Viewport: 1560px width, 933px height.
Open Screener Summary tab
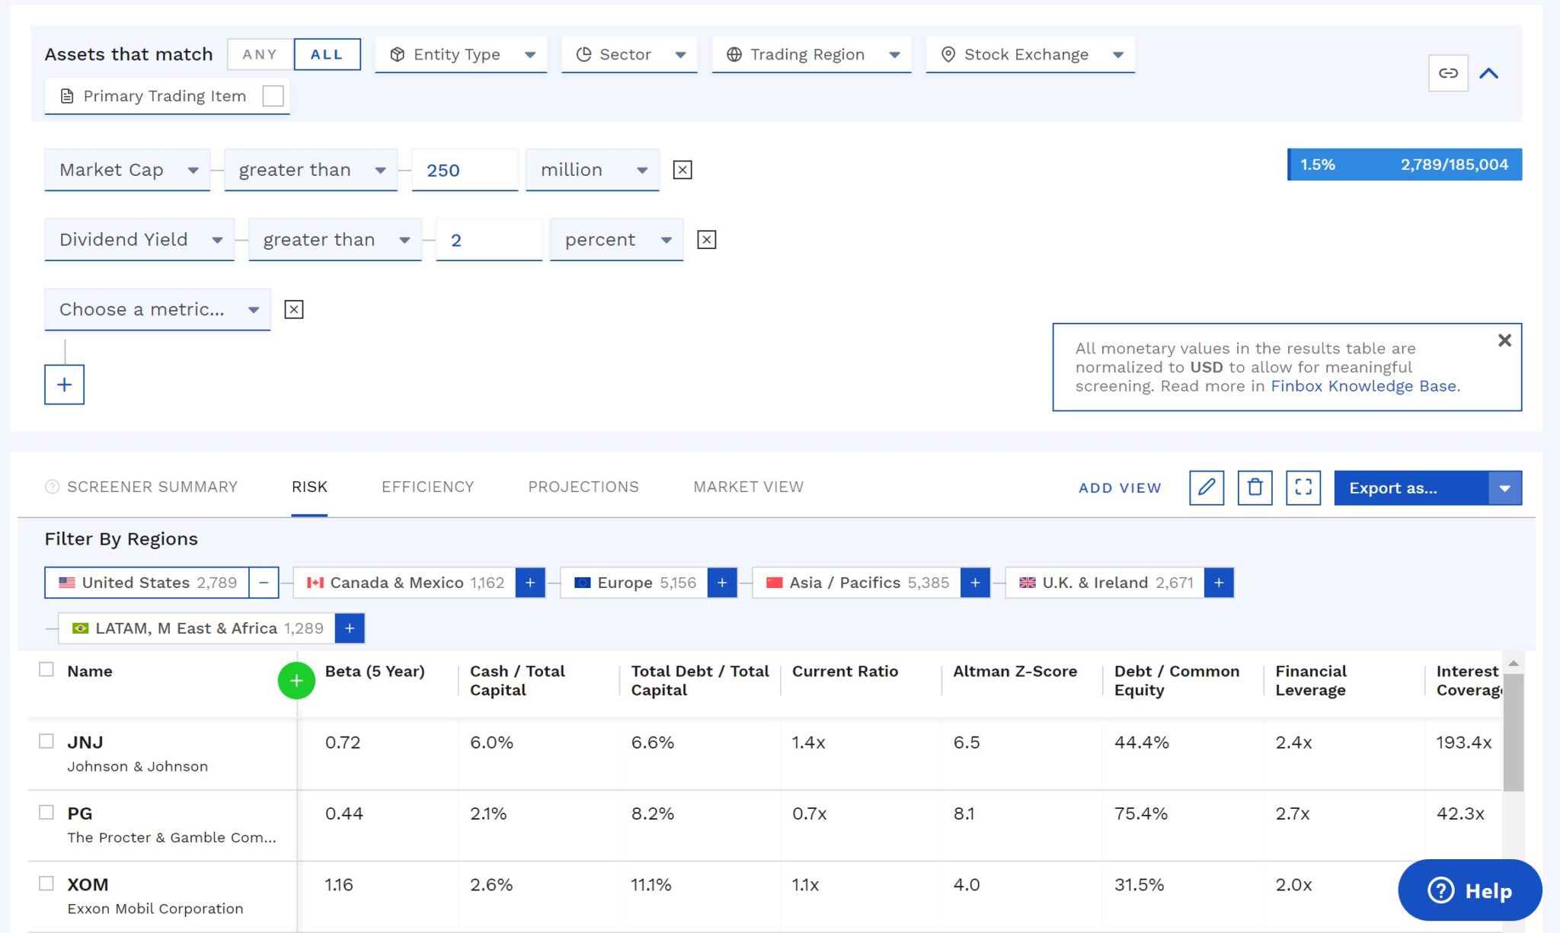[x=152, y=487]
